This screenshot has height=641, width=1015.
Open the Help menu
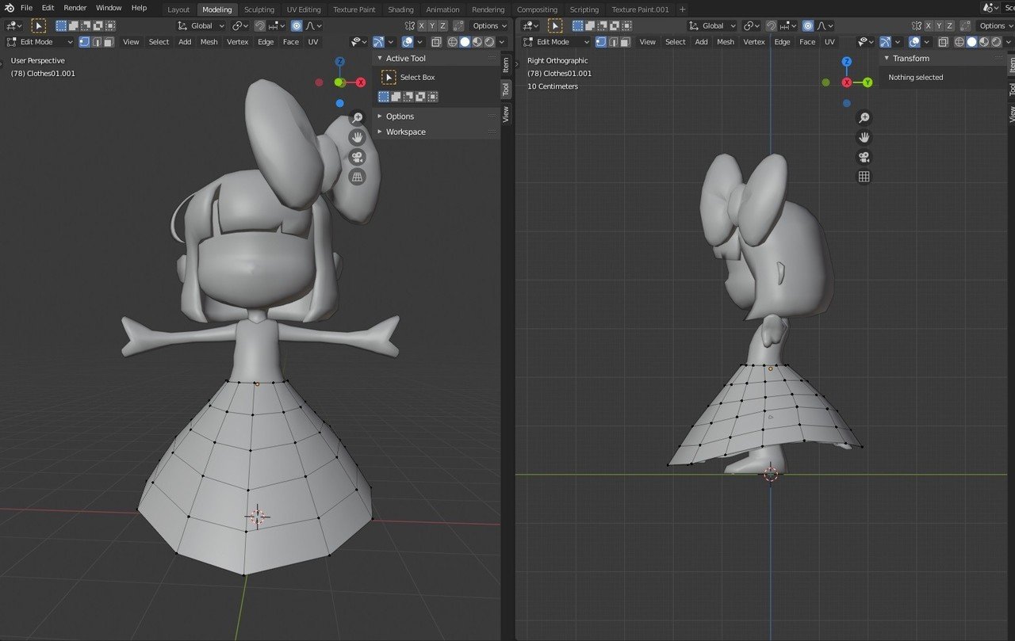139,8
